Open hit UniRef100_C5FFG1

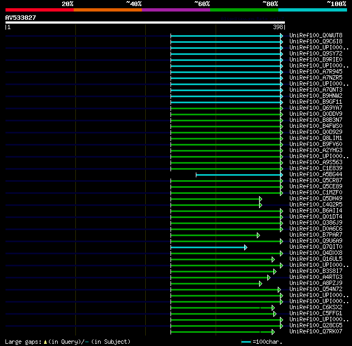[x=316, y=314]
